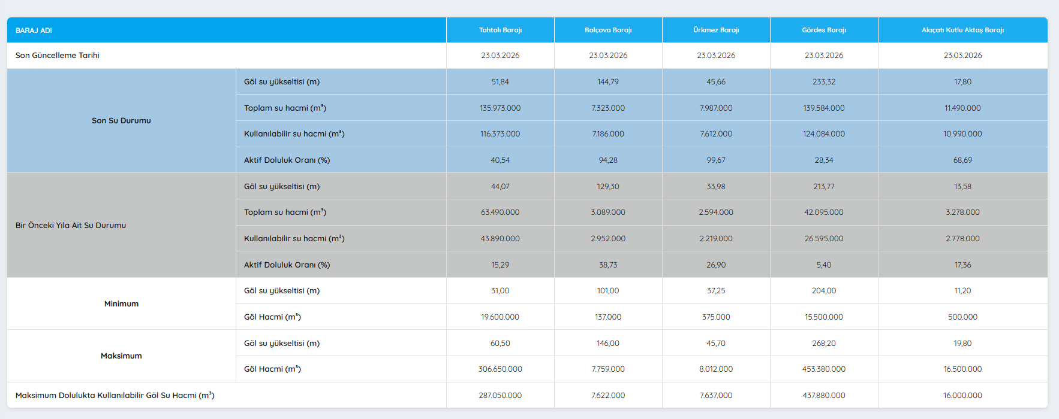This screenshot has width=1059, height=419.
Task: Click the BARAJ ADI header cell
Action: point(34,30)
